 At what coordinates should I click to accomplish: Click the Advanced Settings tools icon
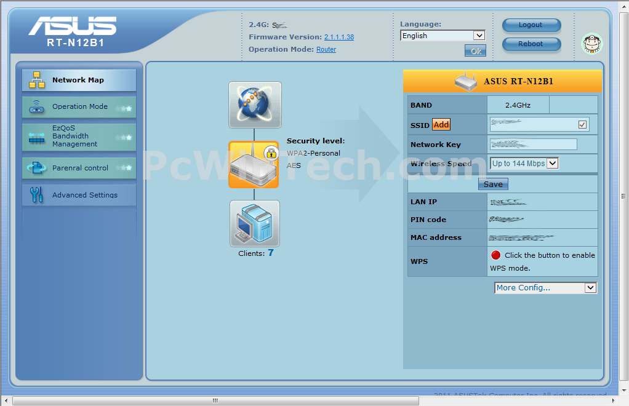(36, 194)
